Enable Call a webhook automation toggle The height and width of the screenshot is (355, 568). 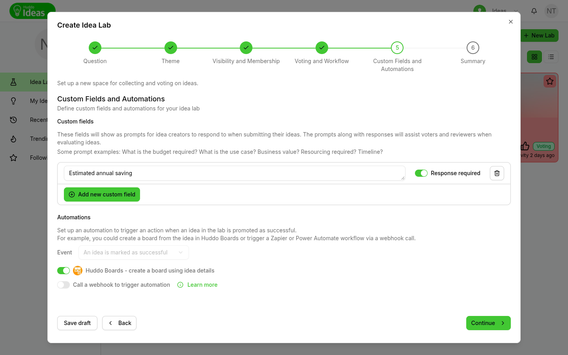(x=64, y=285)
